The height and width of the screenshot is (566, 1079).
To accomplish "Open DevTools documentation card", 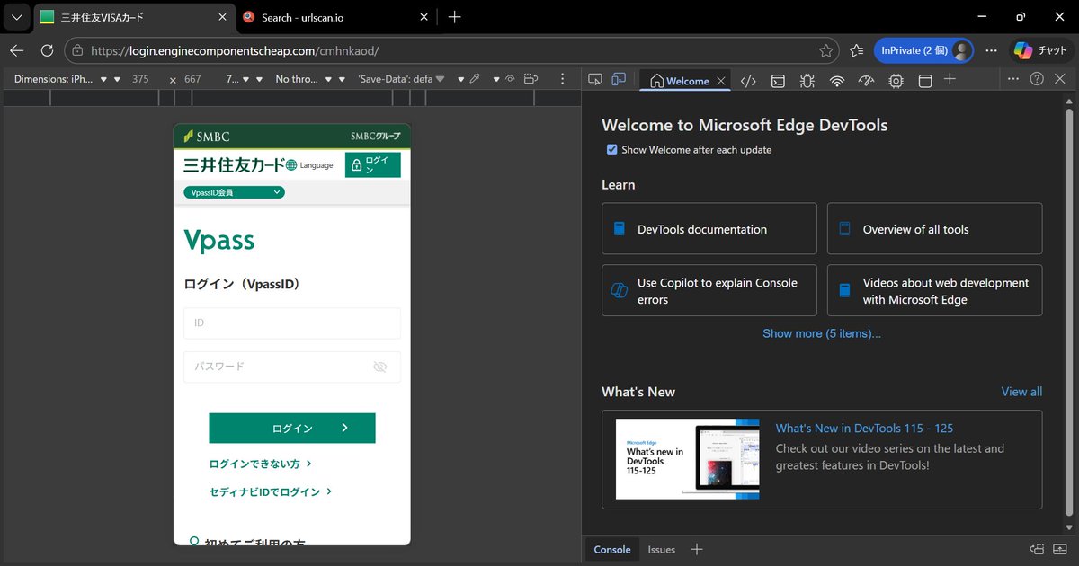I will click(709, 228).
